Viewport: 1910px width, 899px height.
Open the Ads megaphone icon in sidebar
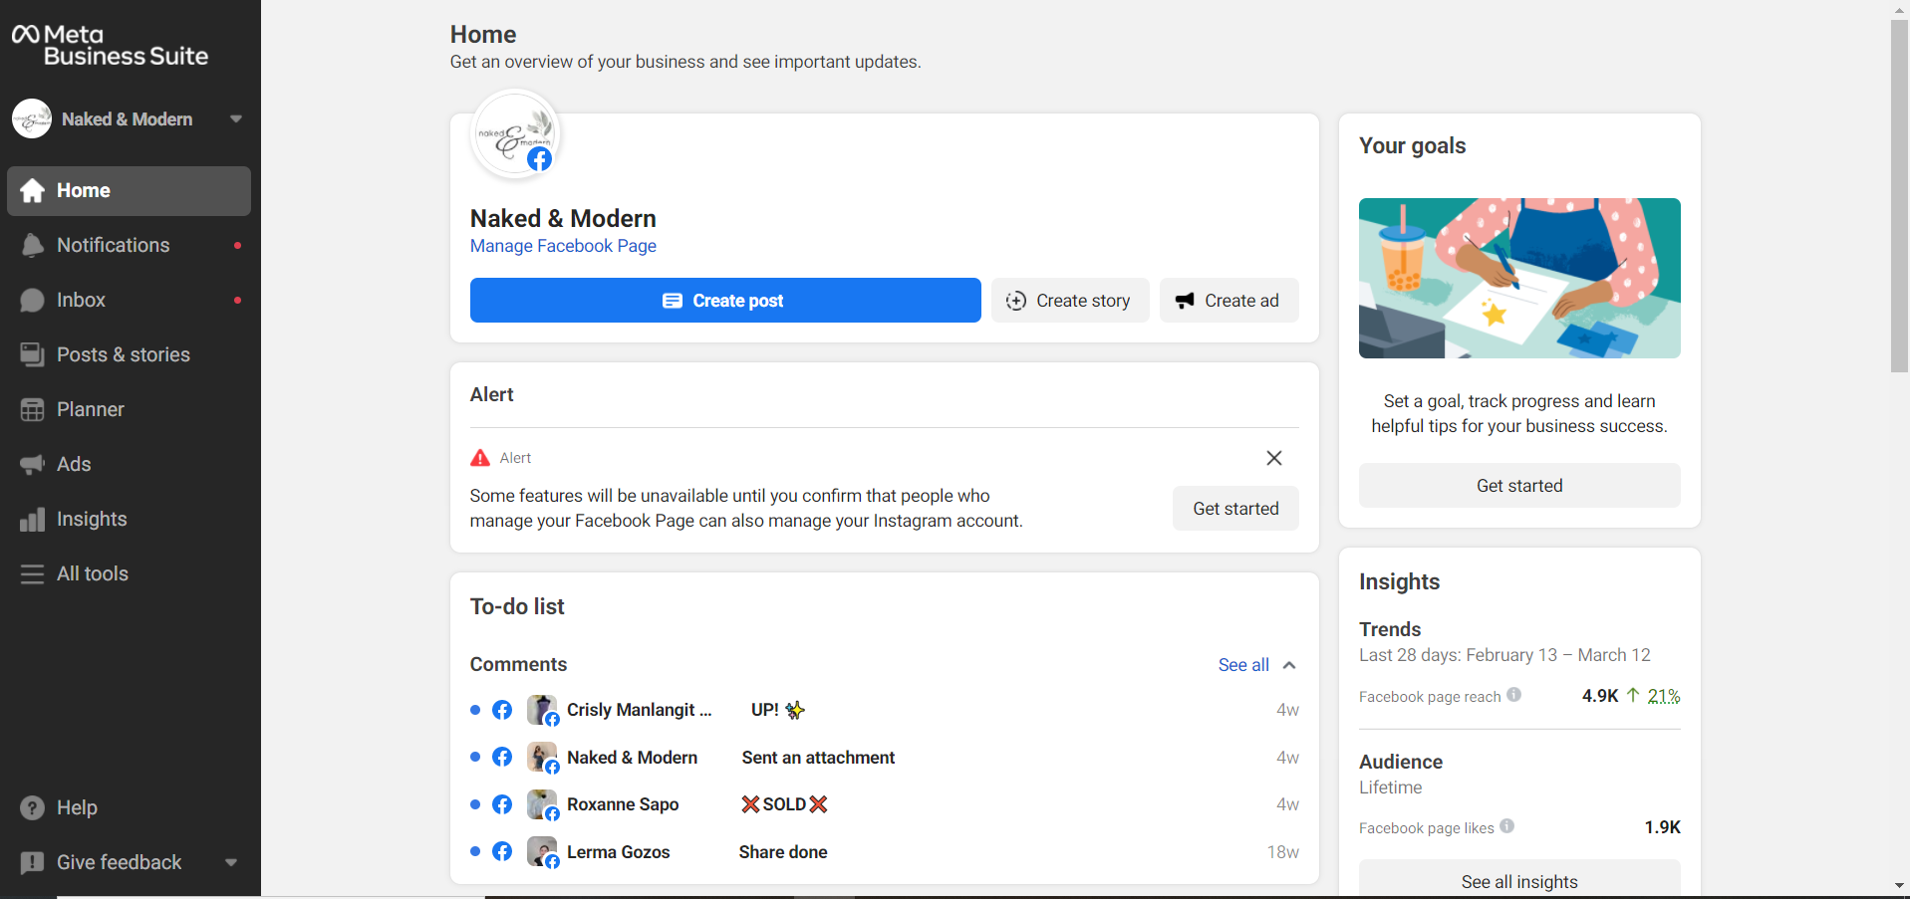32,465
